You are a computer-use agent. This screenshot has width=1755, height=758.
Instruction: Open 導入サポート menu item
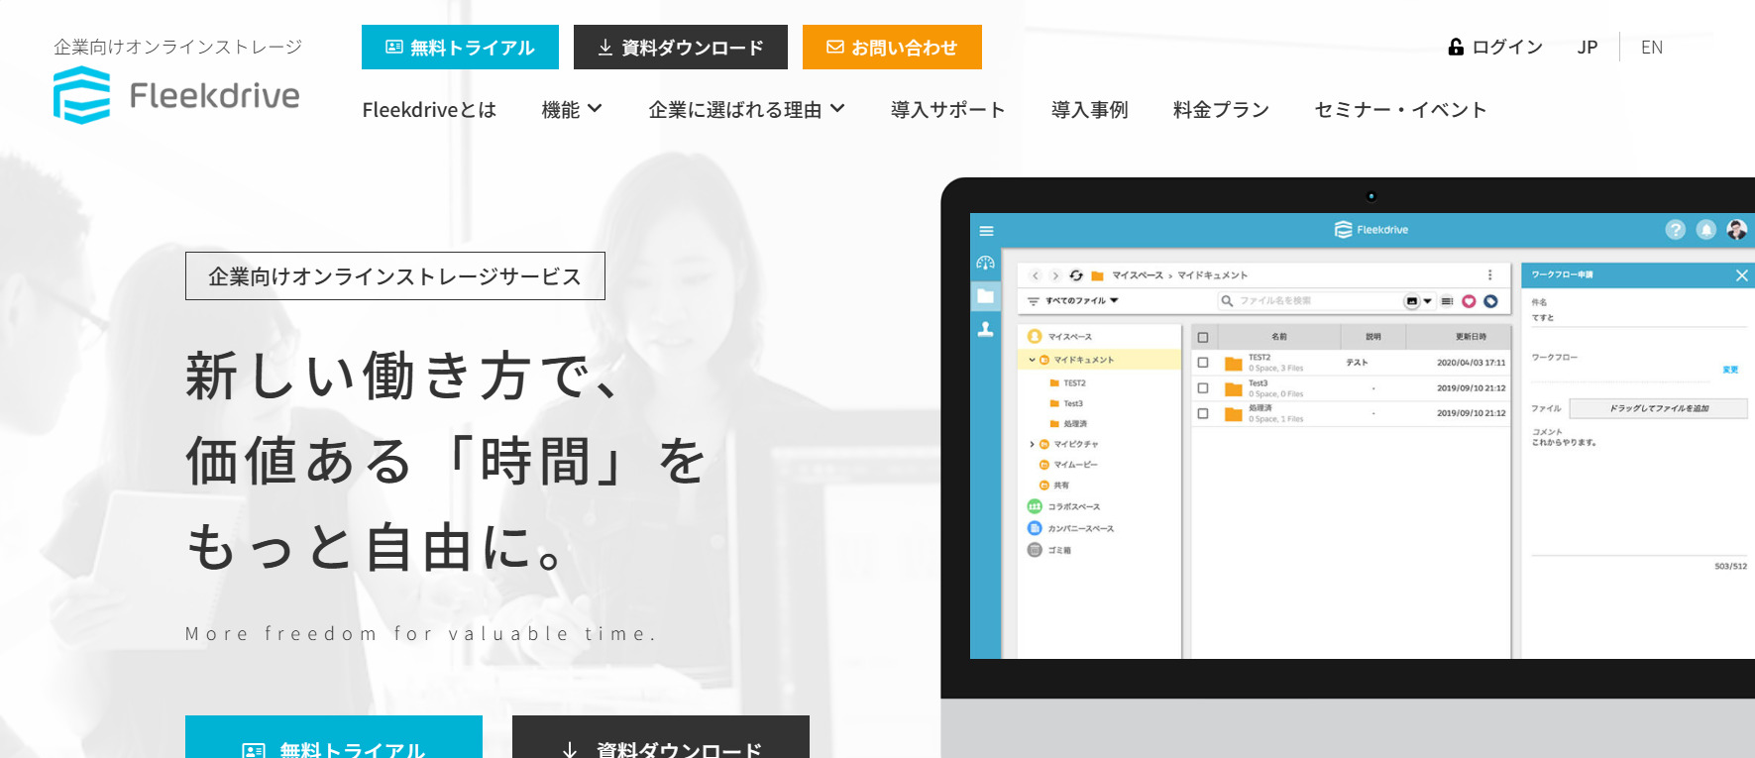coord(947,110)
